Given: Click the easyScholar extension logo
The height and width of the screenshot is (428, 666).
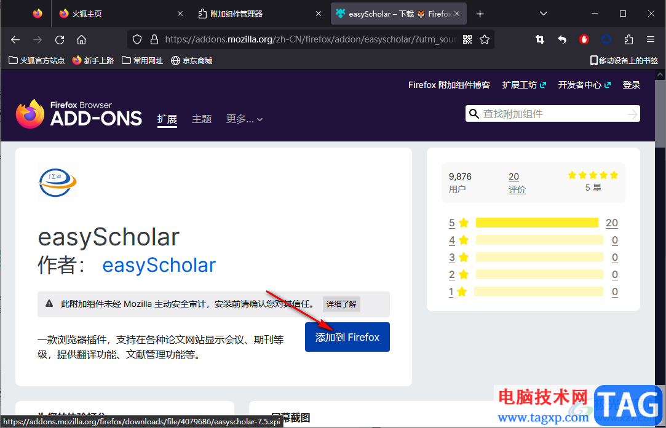Looking at the screenshot, I should pyautogui.click(x=57, y=182).
